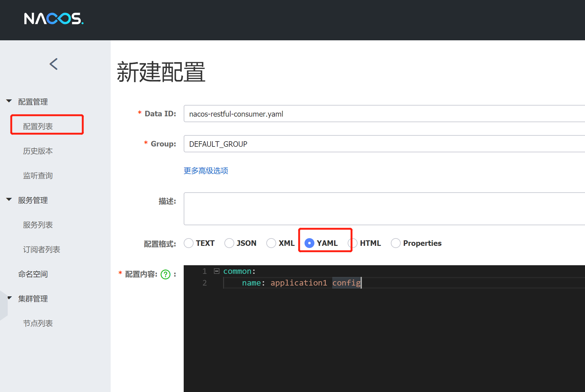Focus the 描述 description text area
The image size is (585, 392).
384,209
